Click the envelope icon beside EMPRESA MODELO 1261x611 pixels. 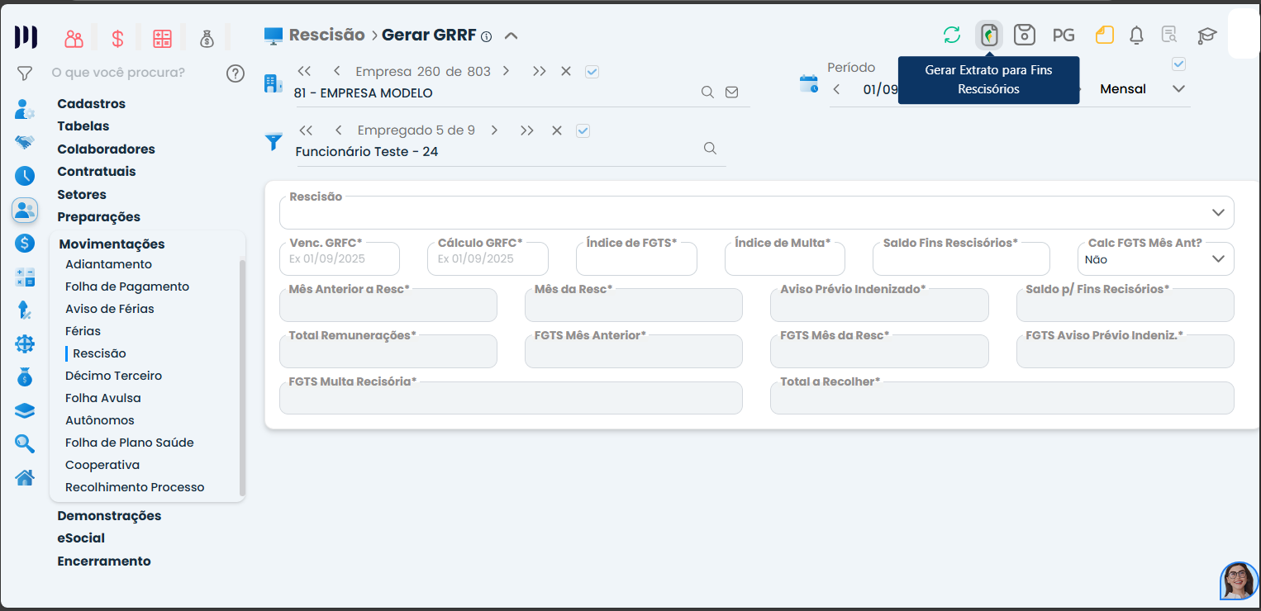731,92
